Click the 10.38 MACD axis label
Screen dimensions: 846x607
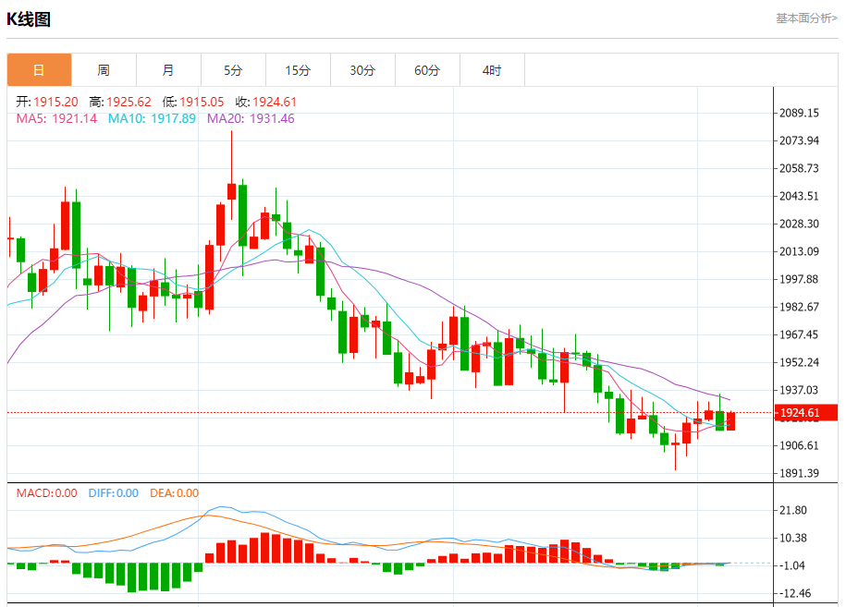point(793,538)
